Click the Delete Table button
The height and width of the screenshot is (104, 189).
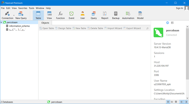(x=95, y=28)
